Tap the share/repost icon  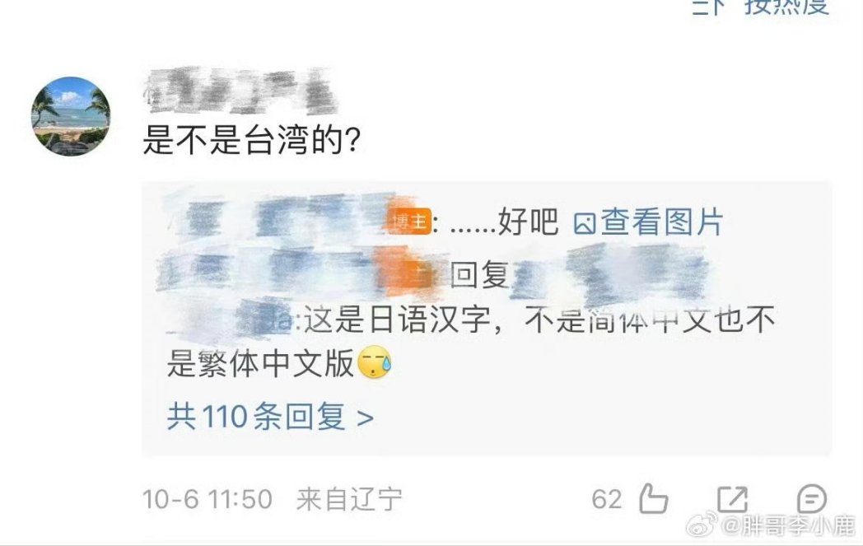coord(733,499)
